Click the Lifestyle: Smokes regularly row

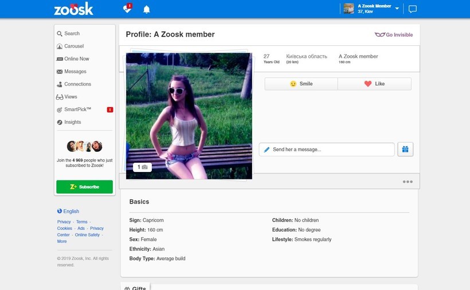click(301, 240)
